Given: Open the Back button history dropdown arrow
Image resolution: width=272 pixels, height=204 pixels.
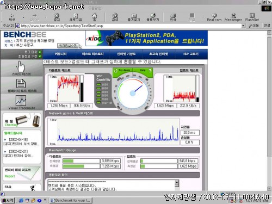Looking at the screenshot, I should coord(23,17).
